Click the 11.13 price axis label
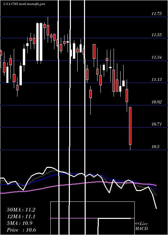The width and height of the screenshot is (168, 235). tap(157, 80)
